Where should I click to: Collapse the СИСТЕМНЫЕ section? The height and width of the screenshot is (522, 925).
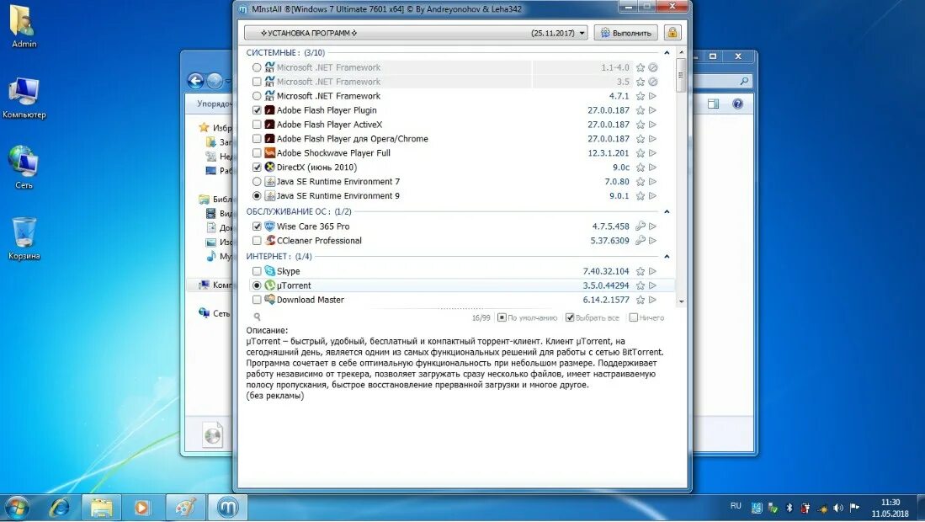(667, 53)
